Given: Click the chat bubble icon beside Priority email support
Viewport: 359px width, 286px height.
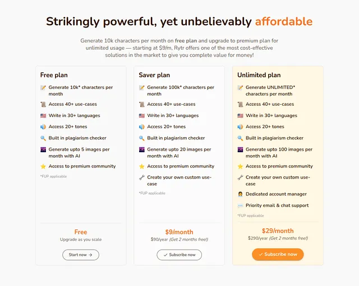Looking at the screenshot, I should 240,205.
